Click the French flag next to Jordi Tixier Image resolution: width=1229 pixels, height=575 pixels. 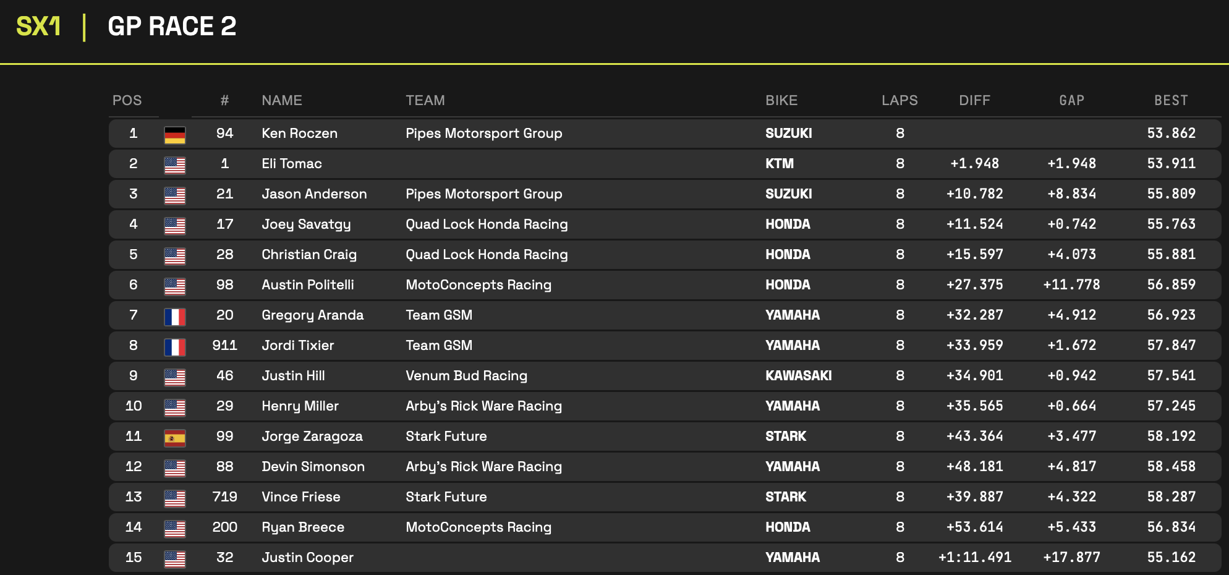175,346
